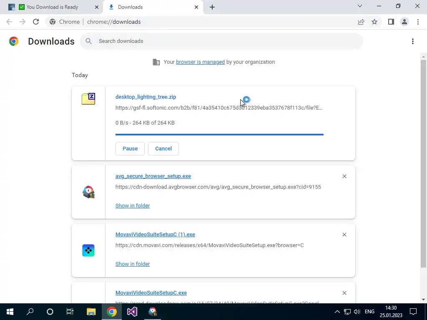Close the Downloads tab
Image resolution: width=427 pixels, height=320 pixels.
tap(196, 7)
